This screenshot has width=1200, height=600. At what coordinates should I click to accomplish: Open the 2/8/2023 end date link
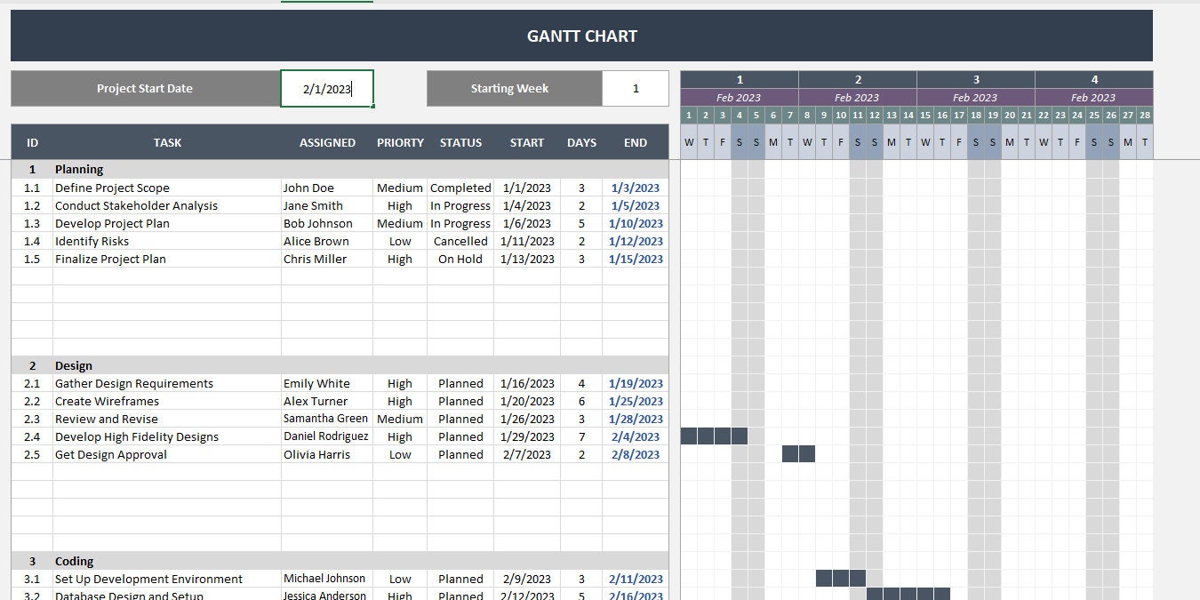tap(635, 454)
